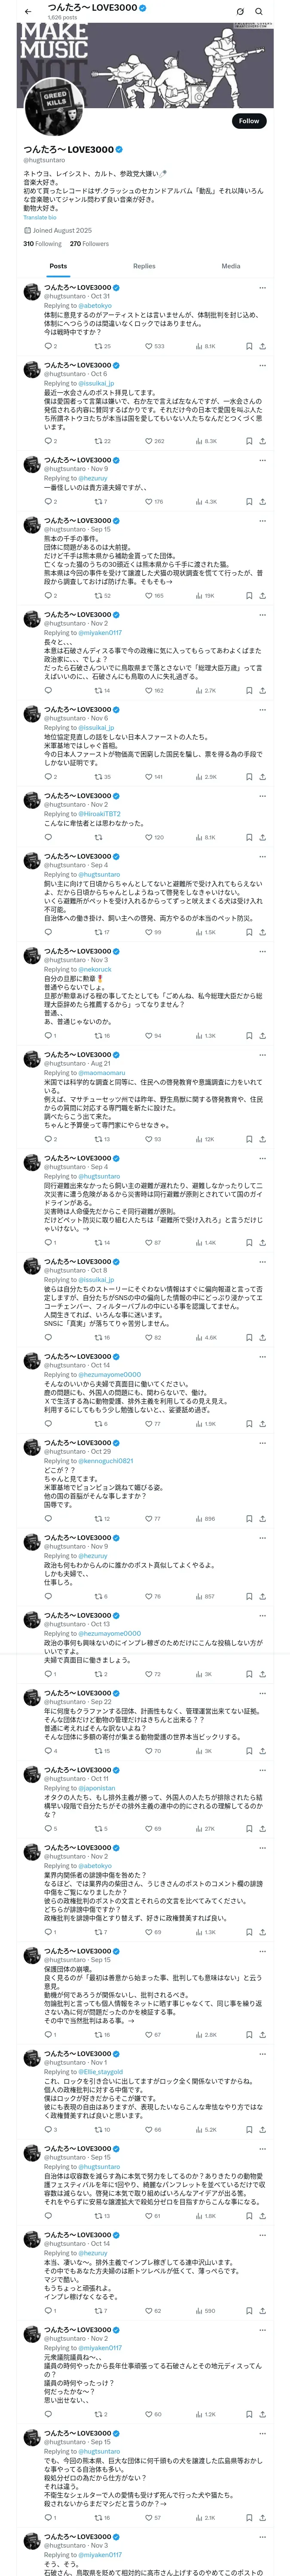
Task: Open more options on Oct 31 post
Action: pos(263,287)
